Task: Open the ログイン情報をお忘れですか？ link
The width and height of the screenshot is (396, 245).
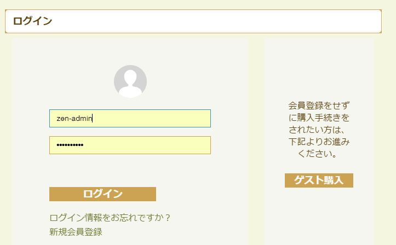Action: point(110,218)
